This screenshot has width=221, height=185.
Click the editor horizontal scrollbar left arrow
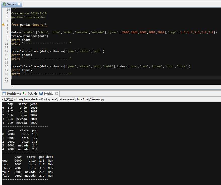click(x=13, y=87)
